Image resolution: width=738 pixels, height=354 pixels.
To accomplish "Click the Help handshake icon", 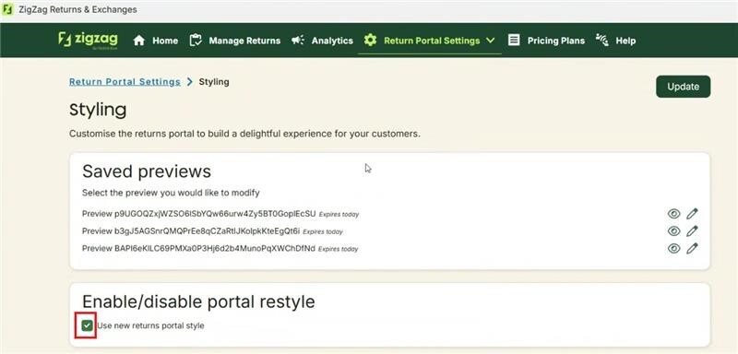I will coord(602,40).
